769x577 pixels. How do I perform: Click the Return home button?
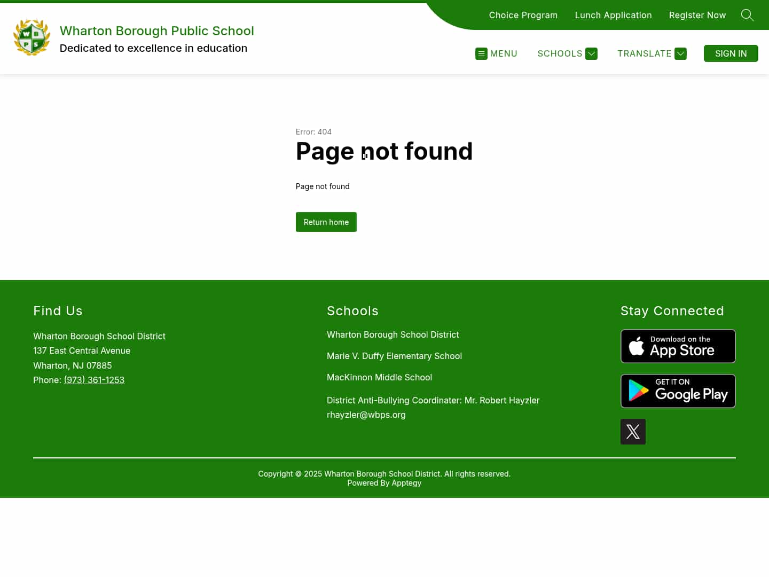pyautogui.click(x=326, y=222)
